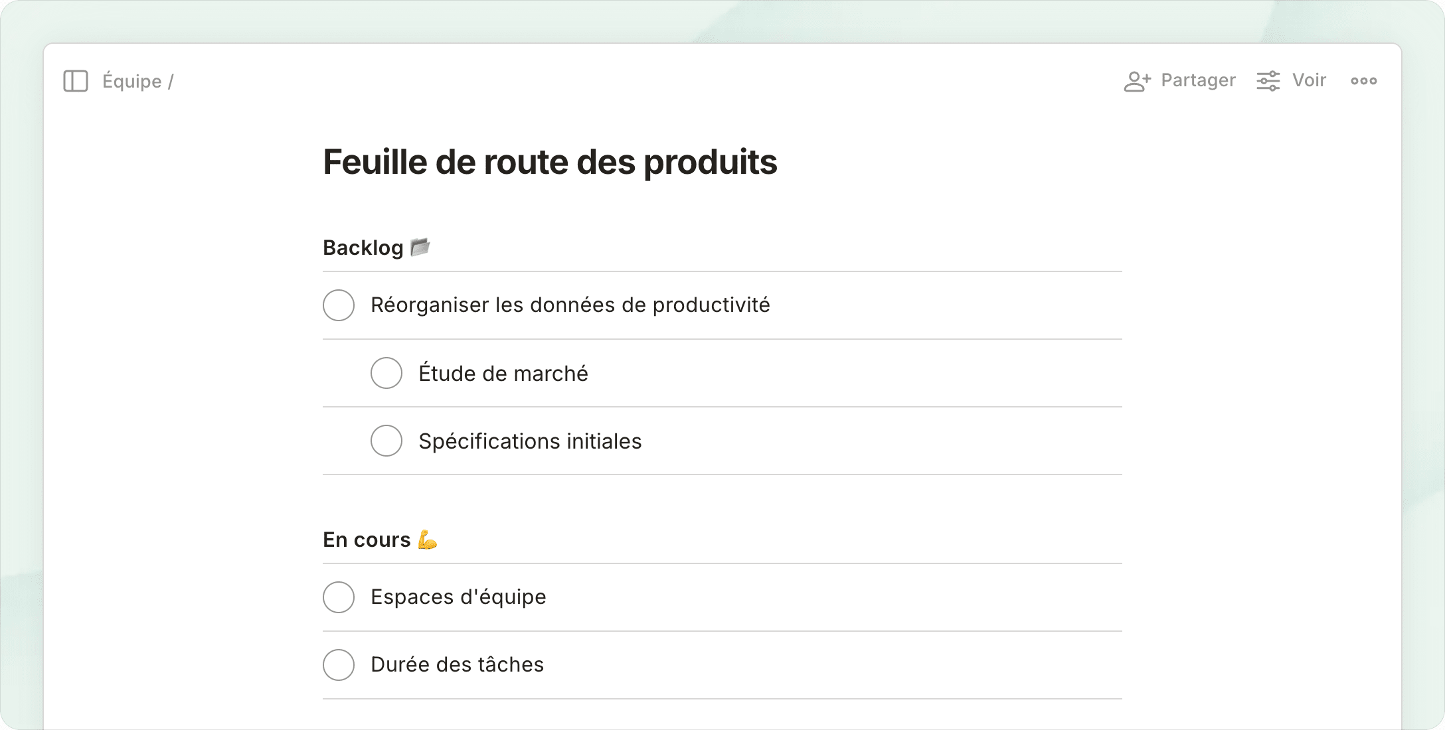Screen dimensions: 1445x730
Task: Click the add-person share icon
Action: point(1137,81)
